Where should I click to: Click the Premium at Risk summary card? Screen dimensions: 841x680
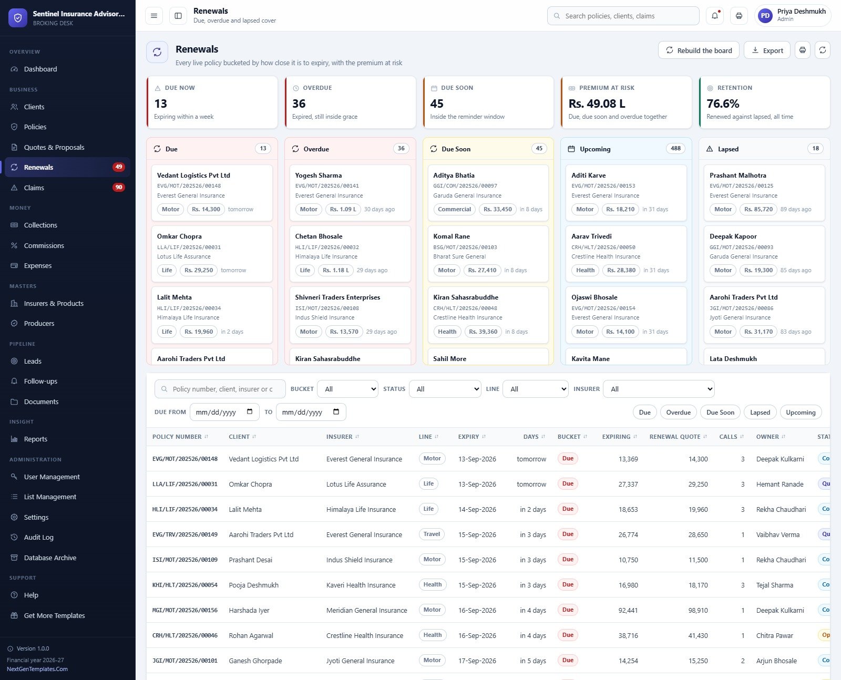pyautogui.click(x=627, y=102)
